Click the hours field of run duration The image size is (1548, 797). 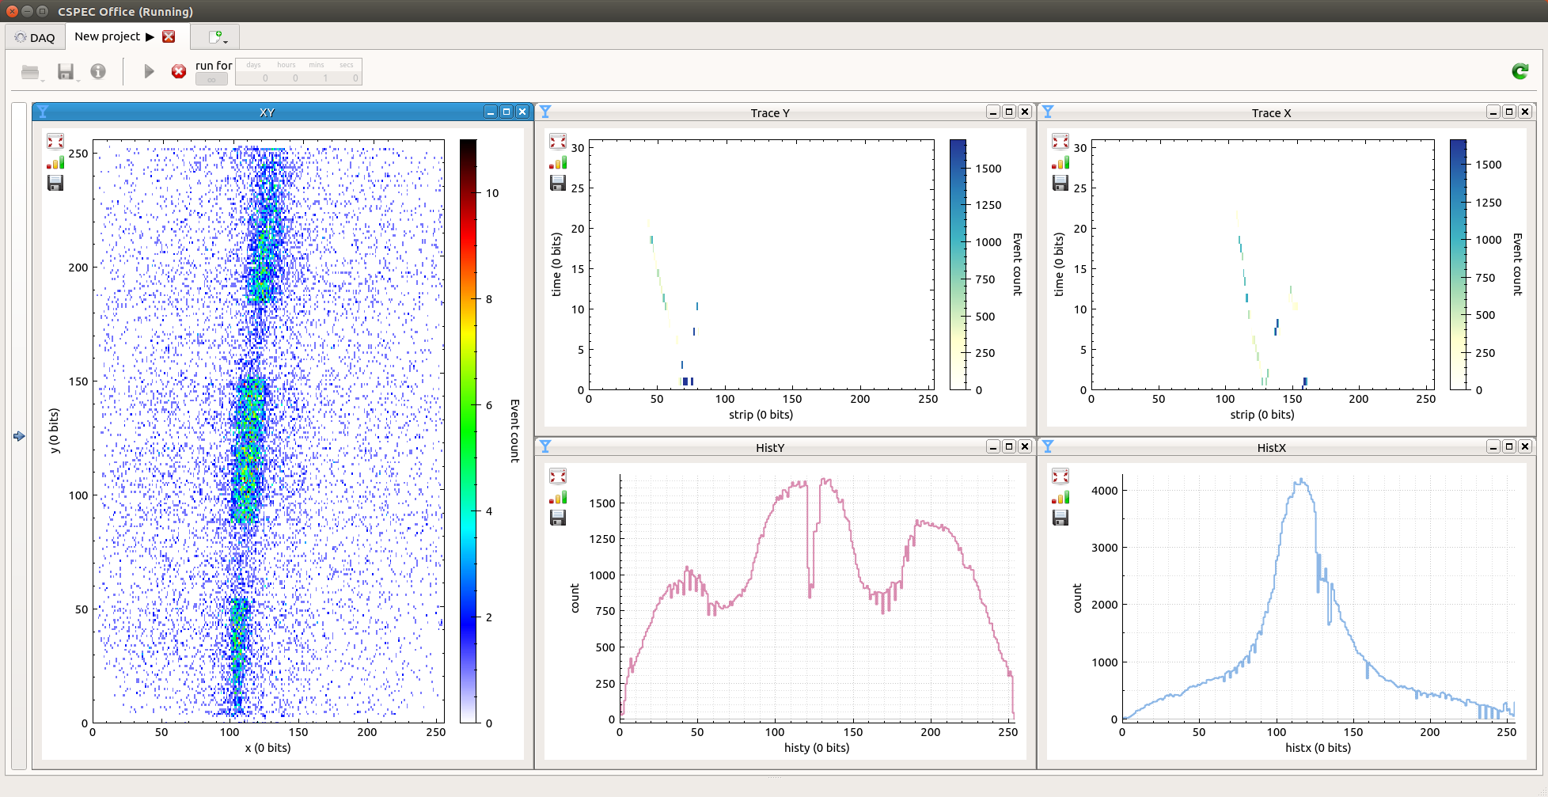pyautogui.click(x=285, y=78)
